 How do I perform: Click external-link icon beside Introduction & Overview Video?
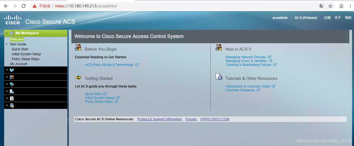click(x=274, y=86)
